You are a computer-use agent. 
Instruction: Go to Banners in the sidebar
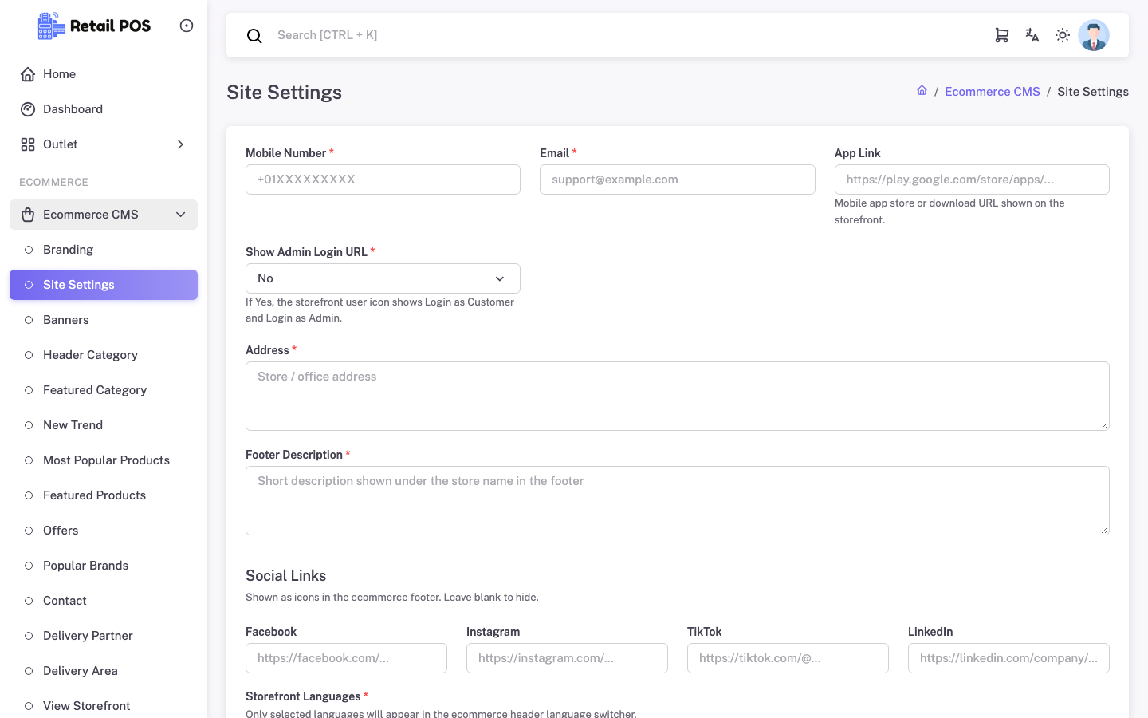click(104, 320)
